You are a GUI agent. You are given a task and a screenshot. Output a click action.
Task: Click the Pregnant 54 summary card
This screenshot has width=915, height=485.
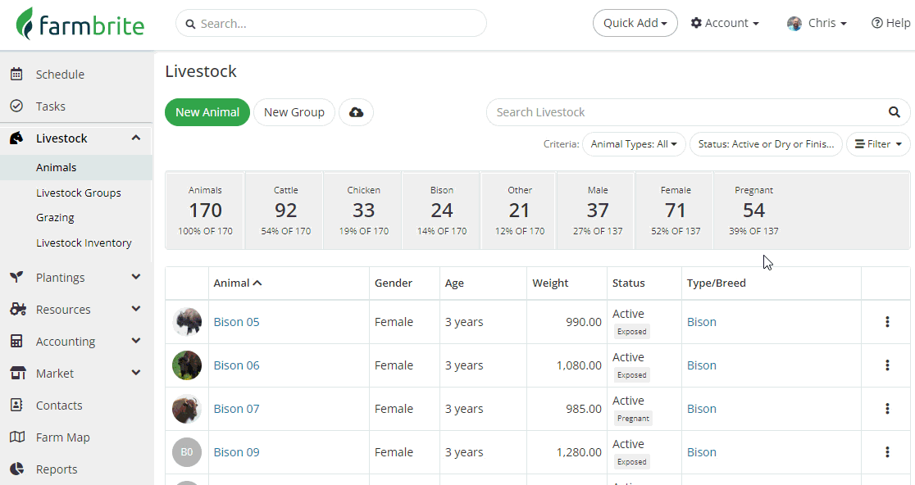753,211
